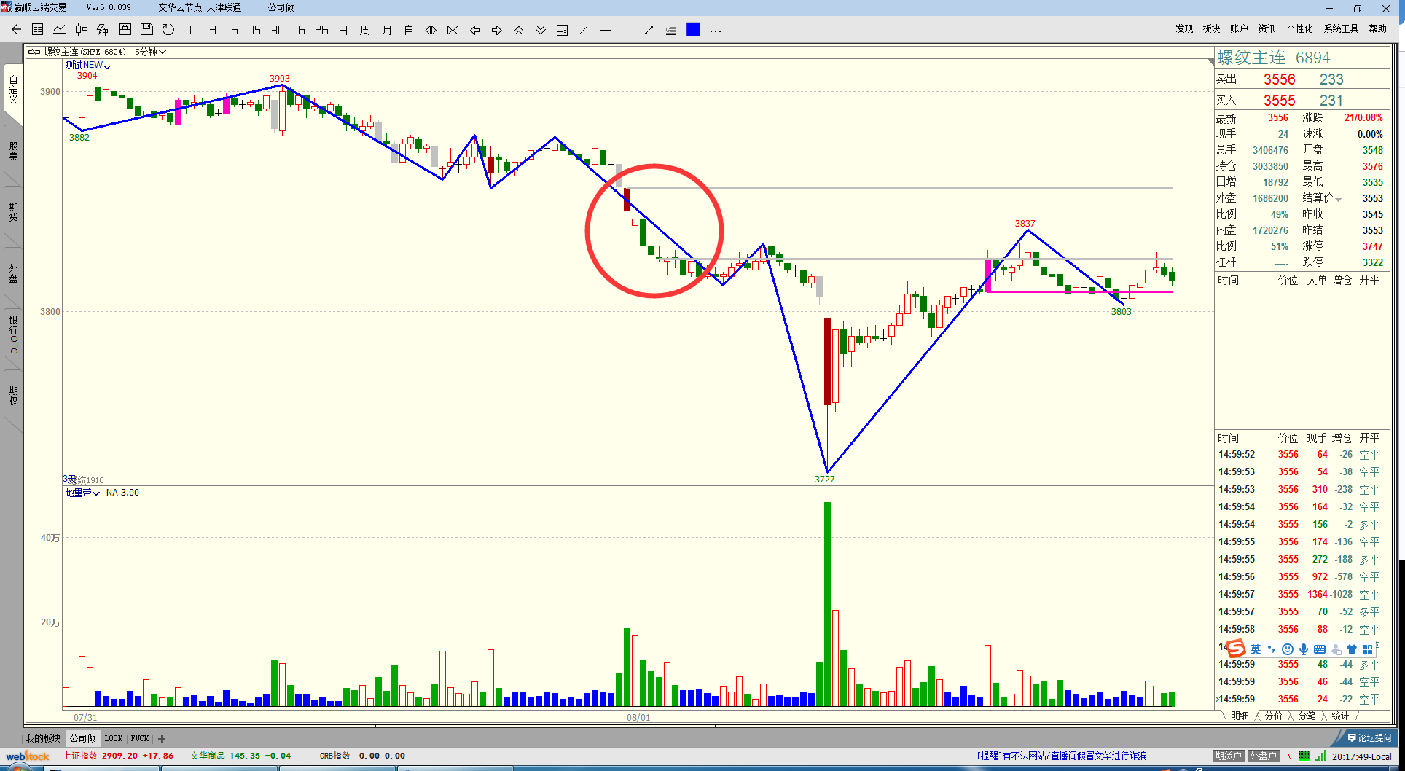Switch to the LOOK bottom tab
Image resolution: width=1405 pixels, height=771 pixels.
pyautogui.click(x=114, y=738)
